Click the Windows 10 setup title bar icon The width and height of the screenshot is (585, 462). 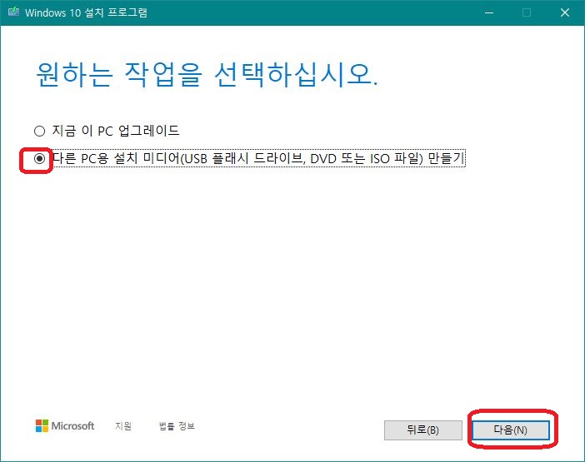pyautogui.click(x=14, y=12)
